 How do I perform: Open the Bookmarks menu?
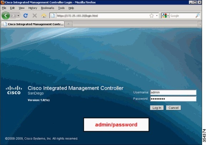coord(47,8)
